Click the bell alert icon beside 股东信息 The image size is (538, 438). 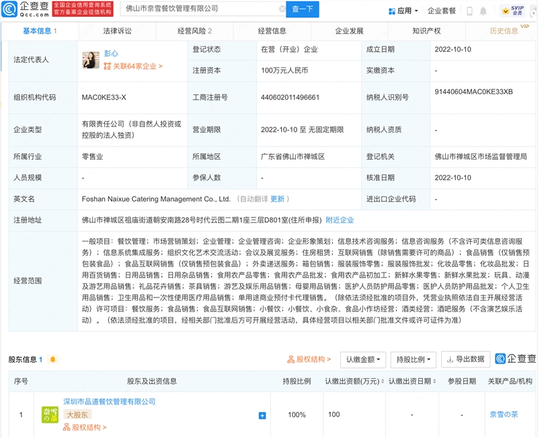coord(52,359)
